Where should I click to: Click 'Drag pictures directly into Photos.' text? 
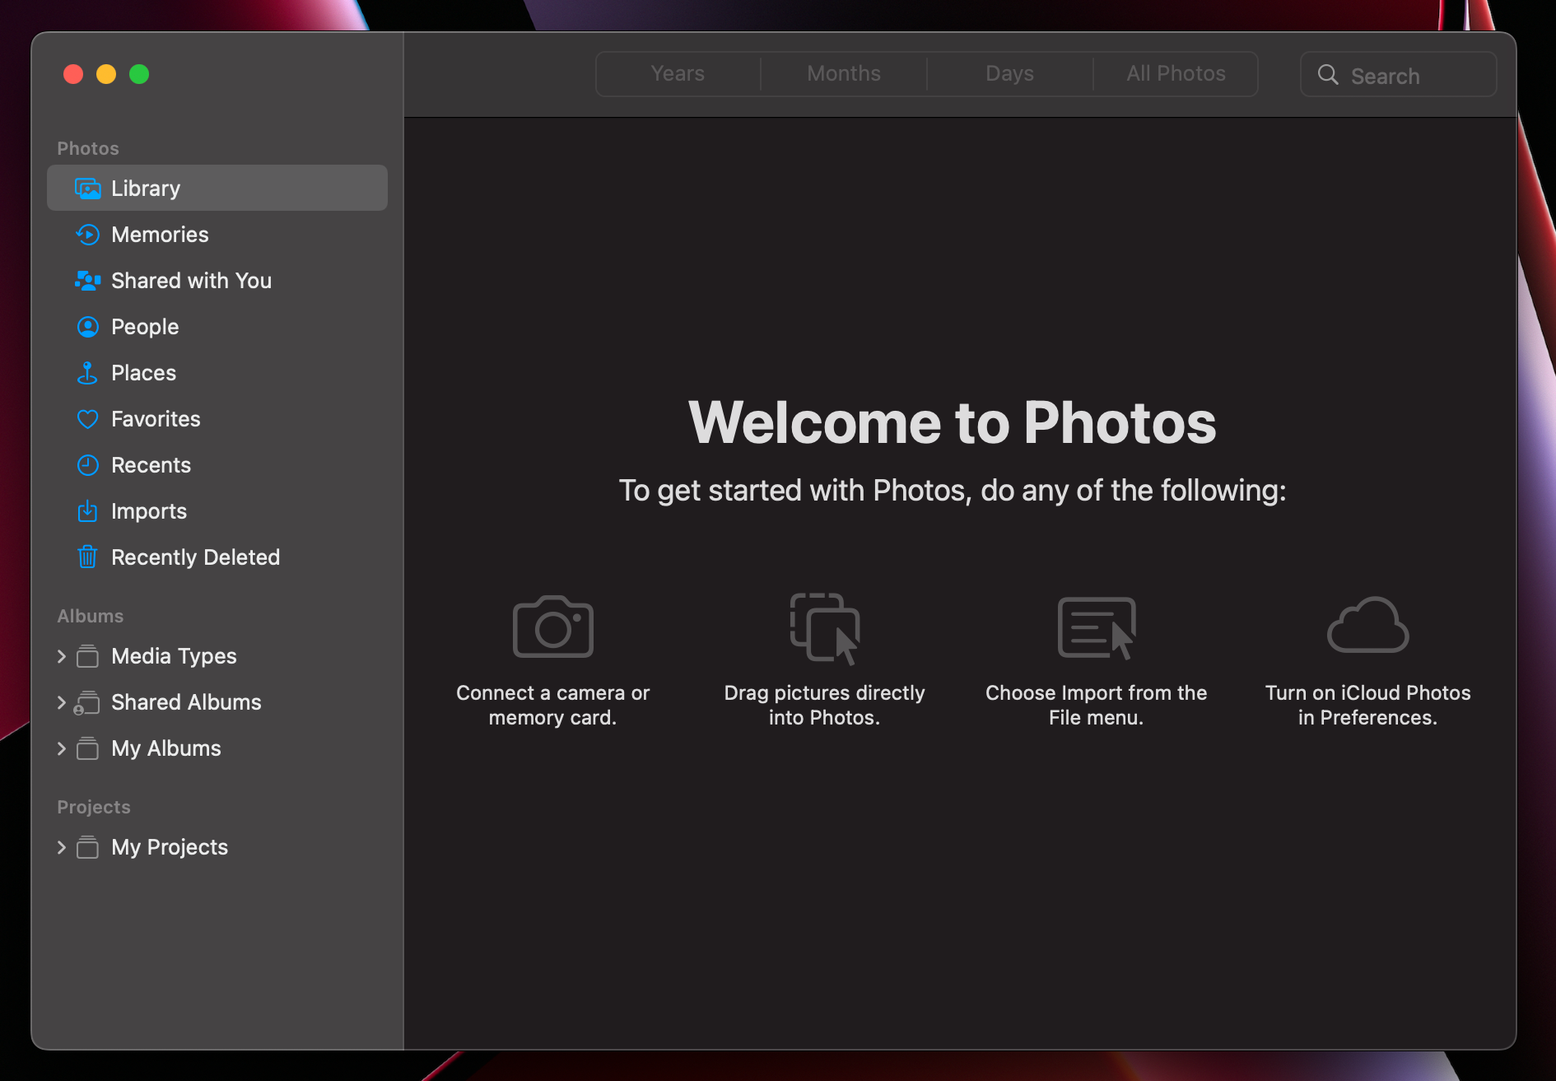(x=825, y=706)
